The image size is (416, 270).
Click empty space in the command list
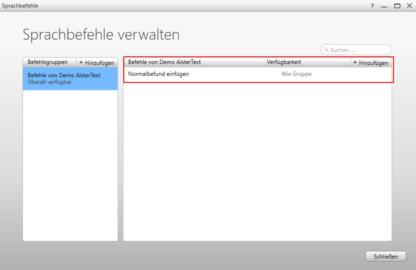[257, 161]
